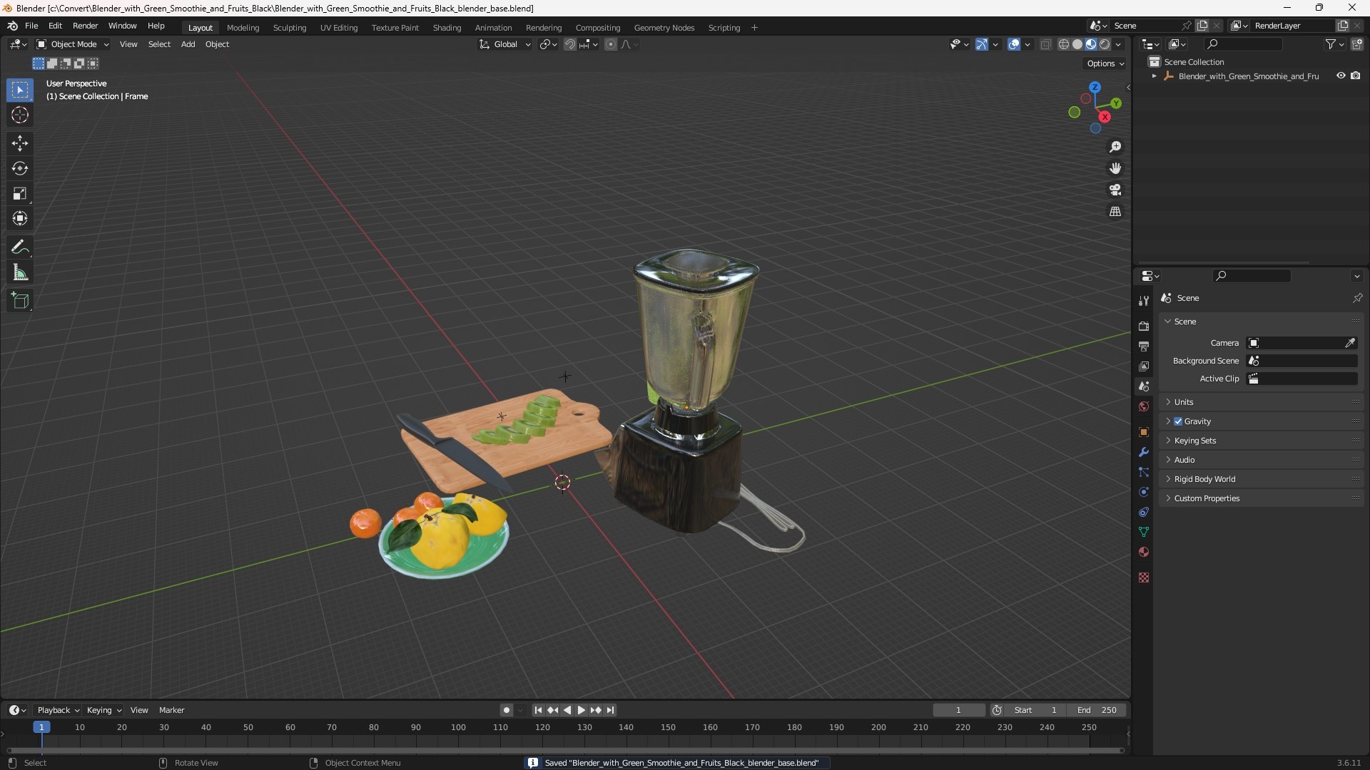
Task: Activate the Scale tool
Action: click(20, 193)
